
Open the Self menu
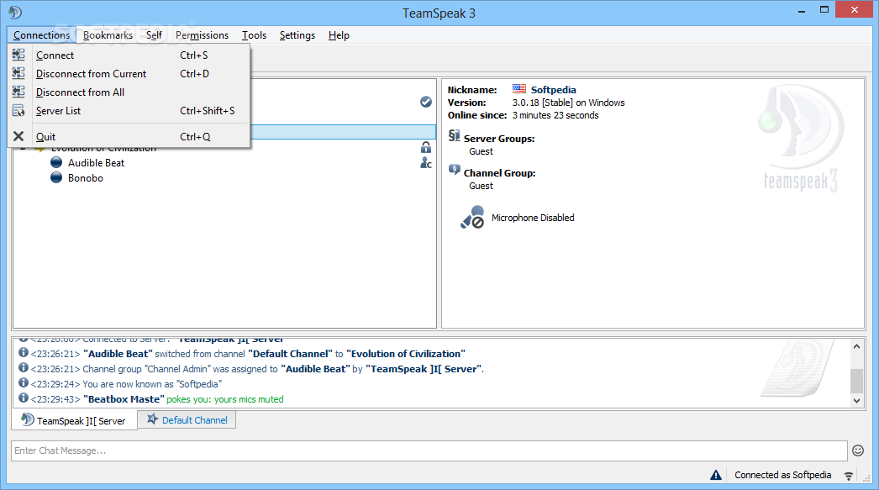pos(154,35)
